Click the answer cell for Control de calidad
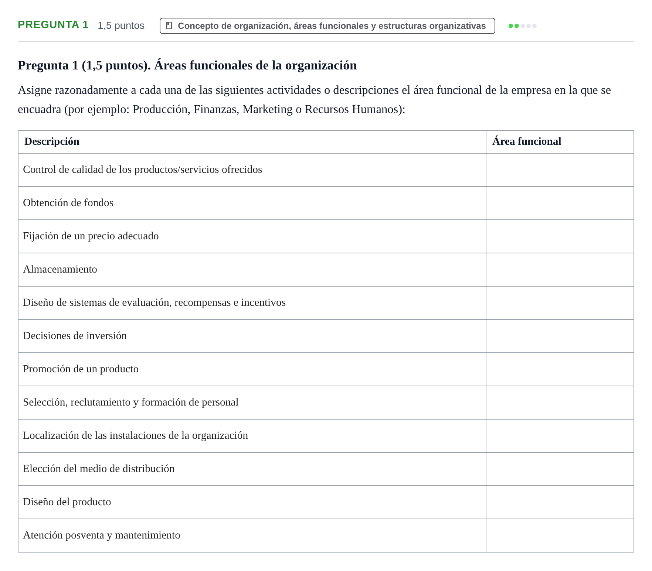Viewport: 652px width, 571px height. pyautogui.click(x=560, y=170)
